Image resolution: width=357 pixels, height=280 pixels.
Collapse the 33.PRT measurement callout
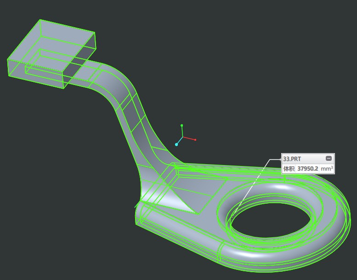329,159
